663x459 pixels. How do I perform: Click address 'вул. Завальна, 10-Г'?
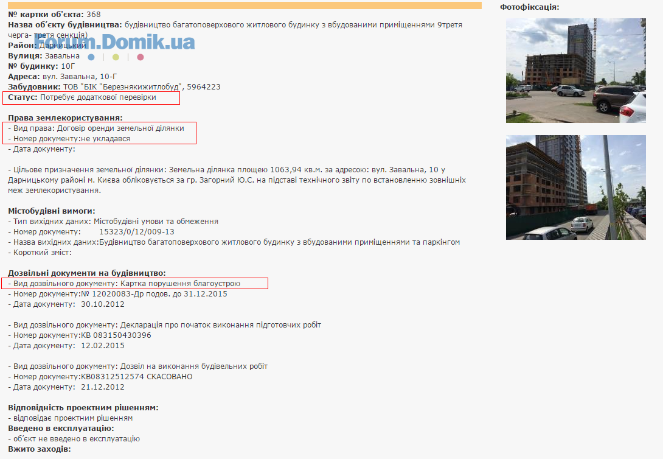(80, 77)
